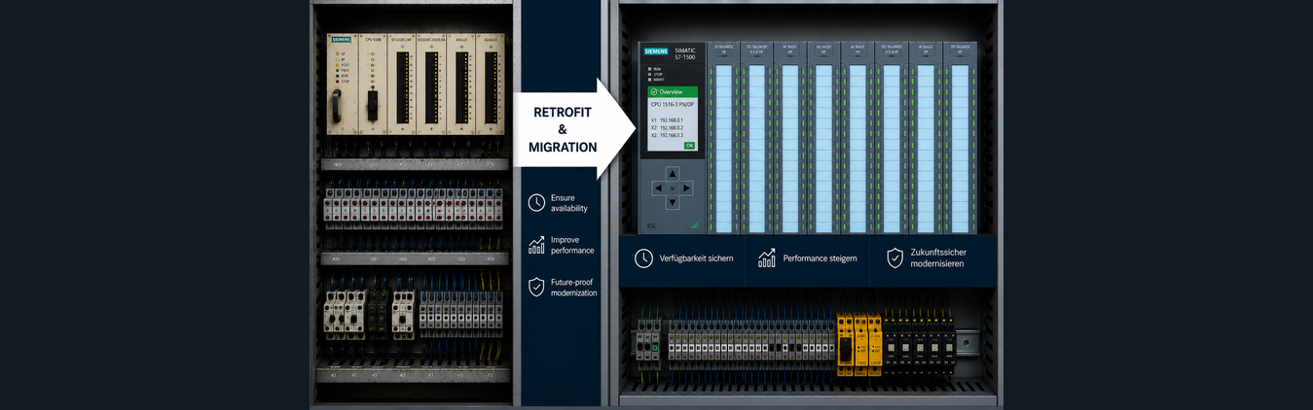
Task: Click the chart icon beside Improve performance
Action: (x=536, y=245)
